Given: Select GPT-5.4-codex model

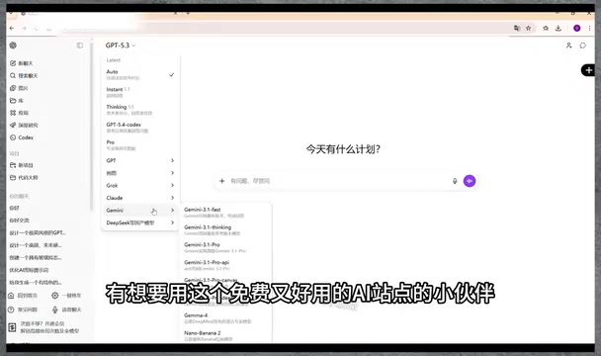Looking at the screenshot, I should [x=140, y=128].
